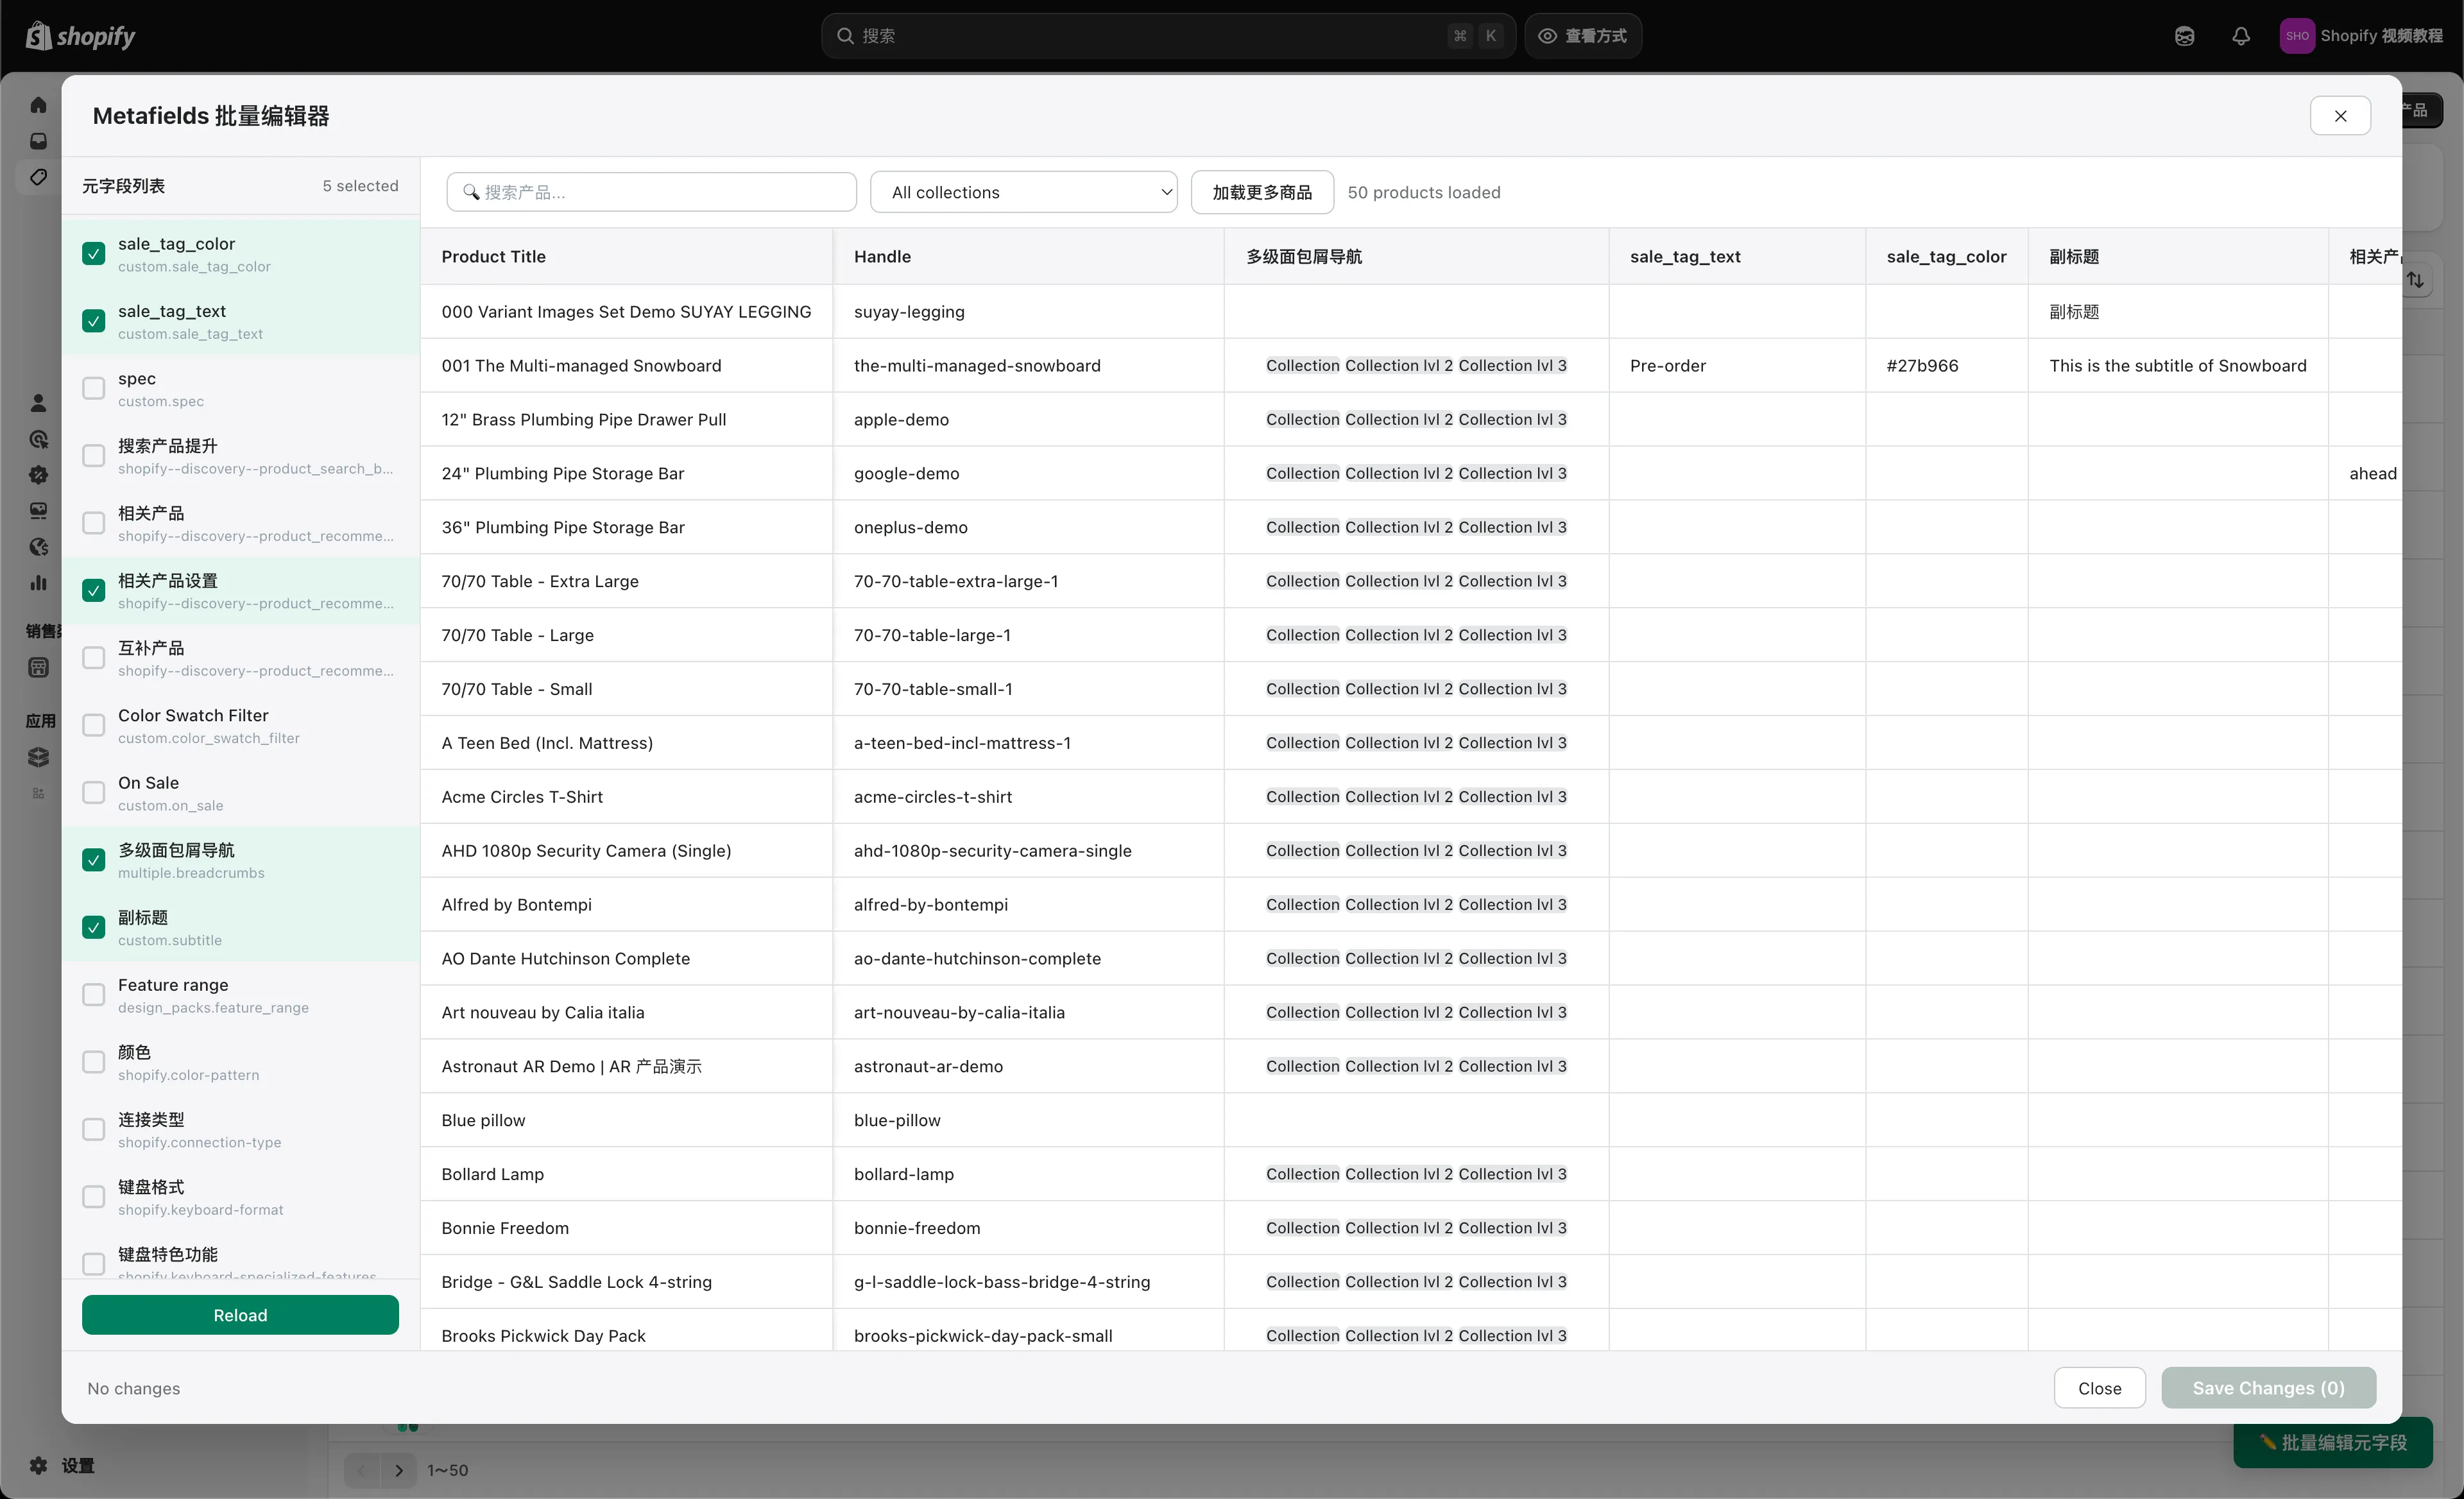This screenshot has height=1499, width=2464.
Task: Click Save Changes in the editor footer
Action: pos(2268,1387)
